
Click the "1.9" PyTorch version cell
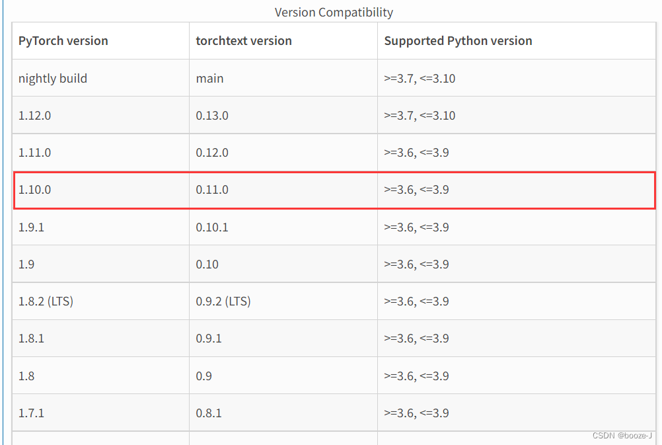point(100,264)
